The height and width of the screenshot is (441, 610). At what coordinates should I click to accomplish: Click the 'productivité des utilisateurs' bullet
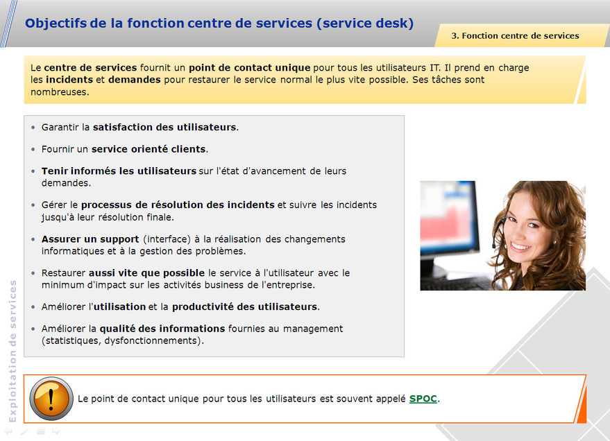pos(244,306)
